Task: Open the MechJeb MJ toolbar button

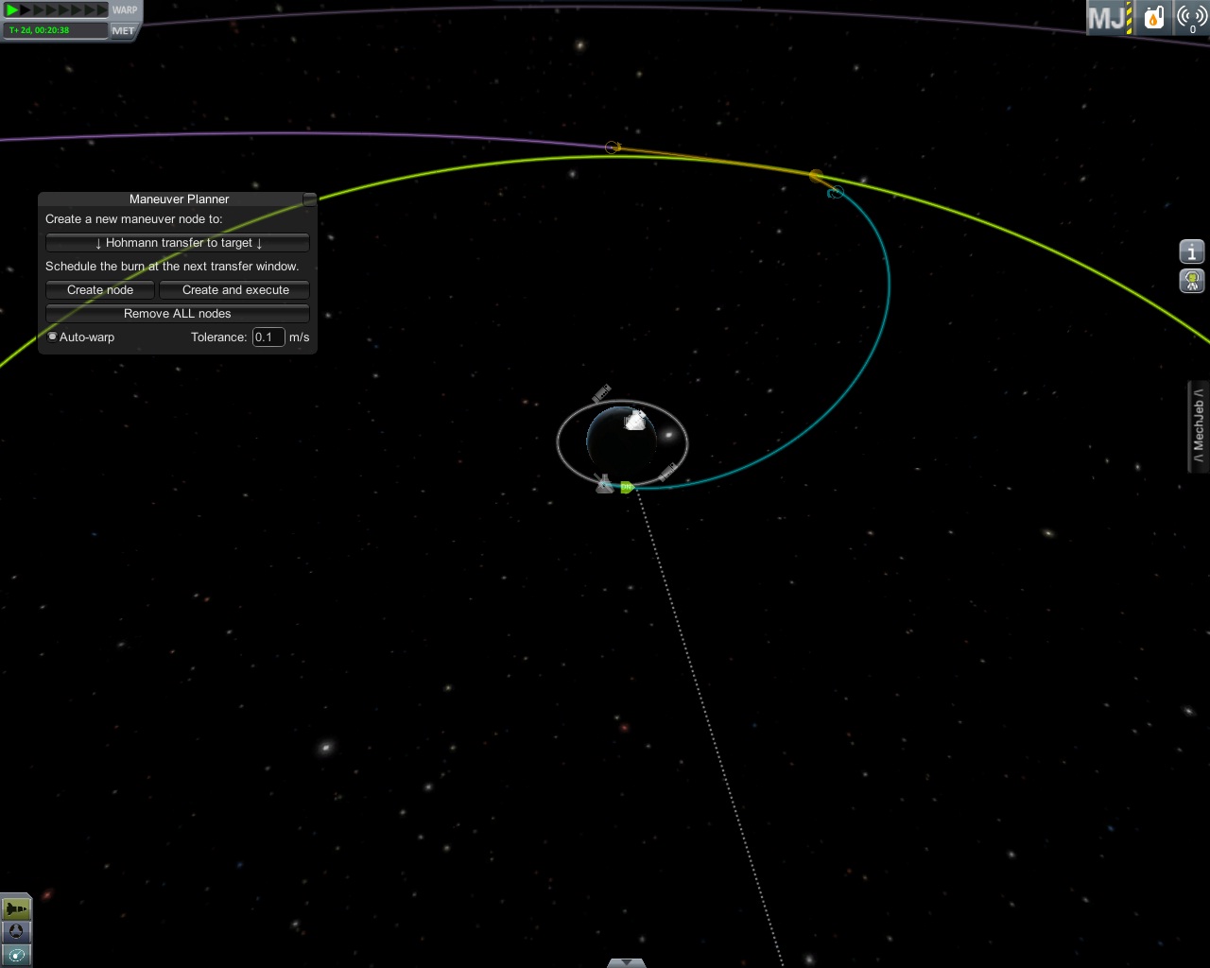Action: click(1109, 17)
